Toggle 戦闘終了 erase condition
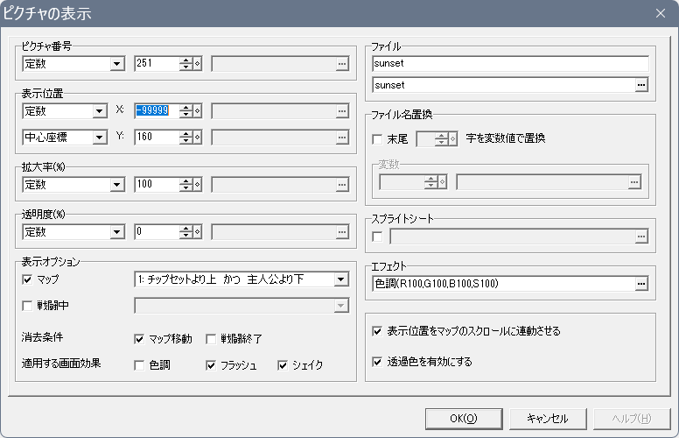679x438 pixels. [x=211, y=339]
